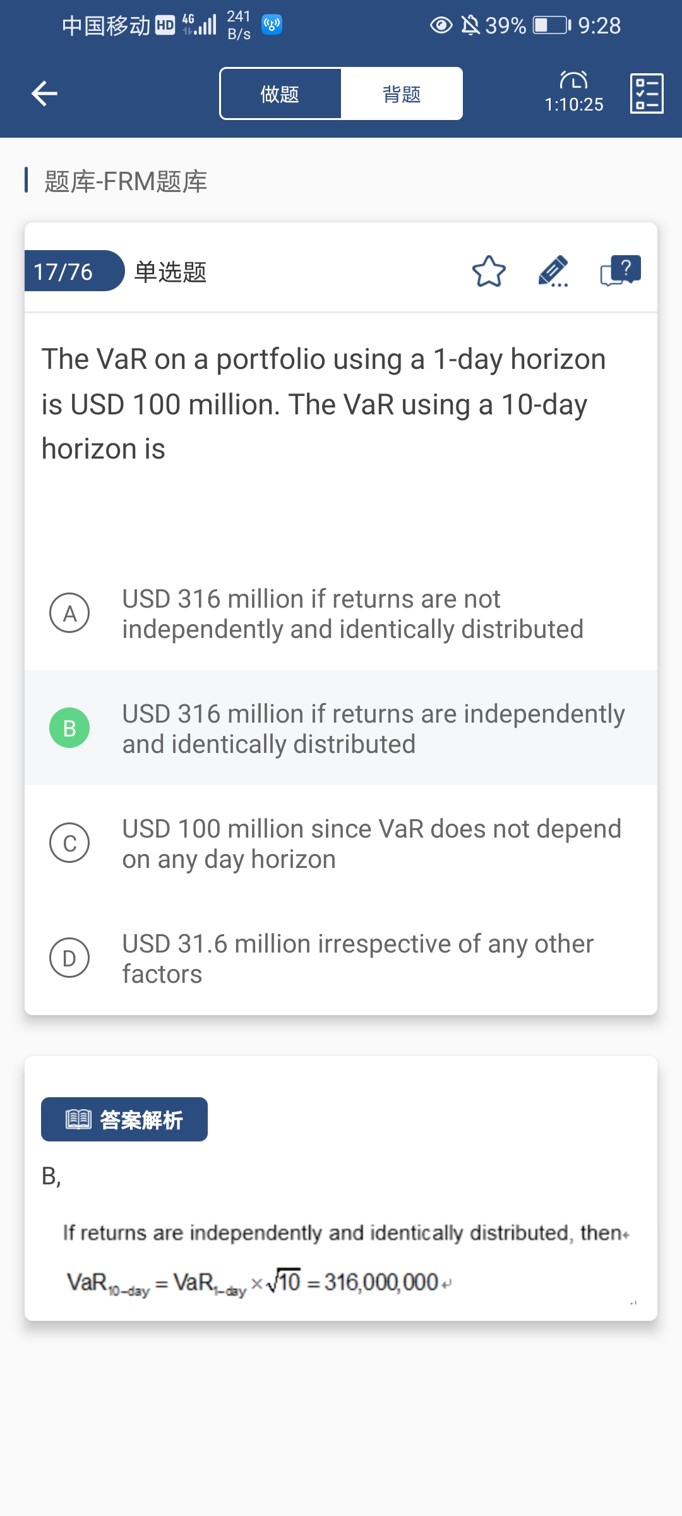682x1516 pixels.
Task: Open the answer sheet checklist icon
Action: pos(647,93)
